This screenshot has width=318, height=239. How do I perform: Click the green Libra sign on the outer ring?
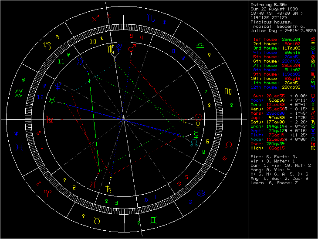[x=200, y=44]
